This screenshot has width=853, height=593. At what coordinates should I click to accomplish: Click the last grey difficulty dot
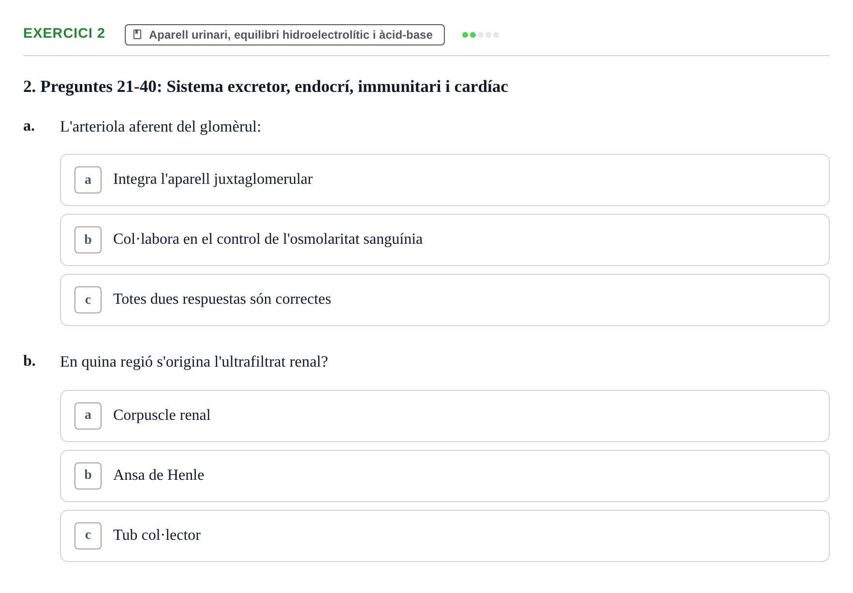click(496, 35)
